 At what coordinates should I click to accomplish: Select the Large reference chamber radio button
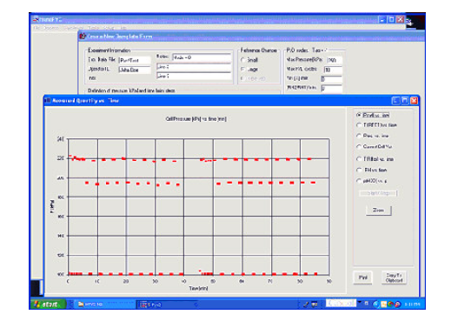click(243, 70)
